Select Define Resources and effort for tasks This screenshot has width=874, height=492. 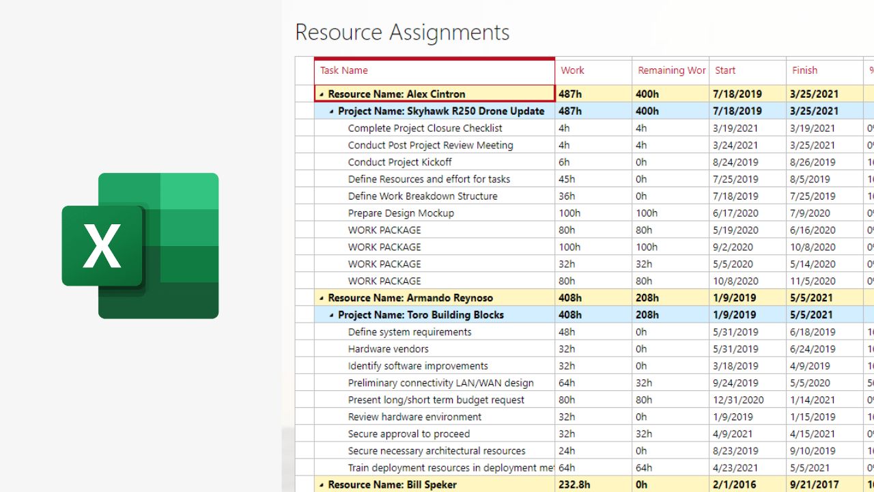tap(429, 179)
